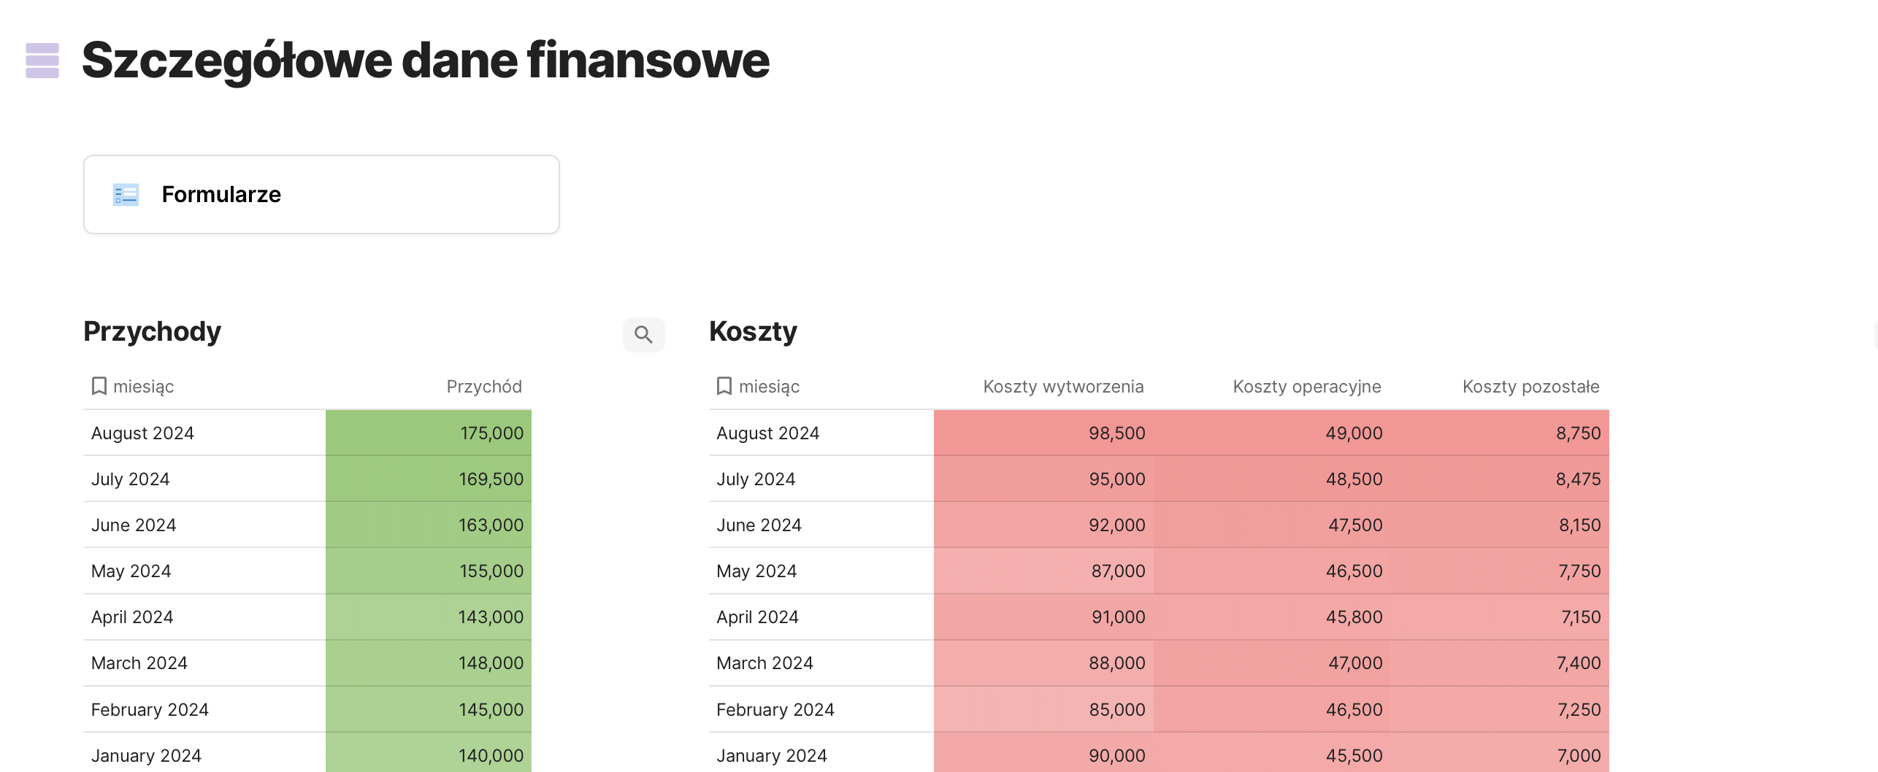Open August 2024 row in Przychody
This screenshot has width=1878, height=772.
click(143, 433)
